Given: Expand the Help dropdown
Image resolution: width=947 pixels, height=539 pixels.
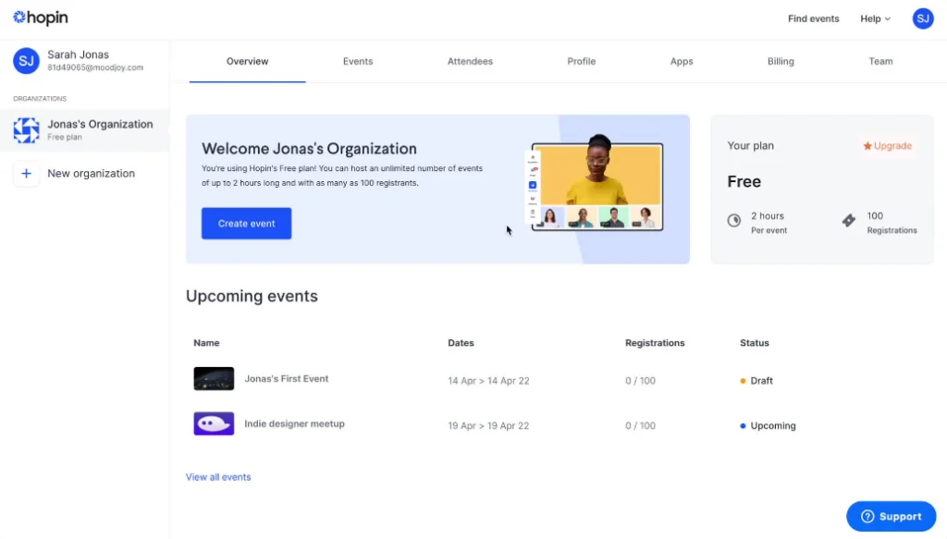Looking at the screenshot, I should coord(875,18).
